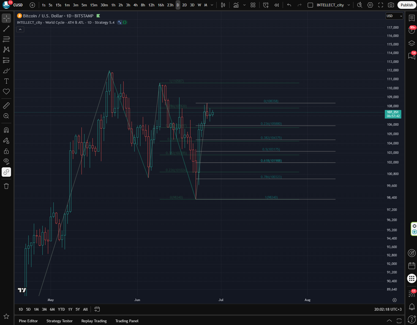Screen dimensions: 417x325
Task: Open the indicators menu in the top toolbar
Action: pyautogui.click(x=236, y=5)
